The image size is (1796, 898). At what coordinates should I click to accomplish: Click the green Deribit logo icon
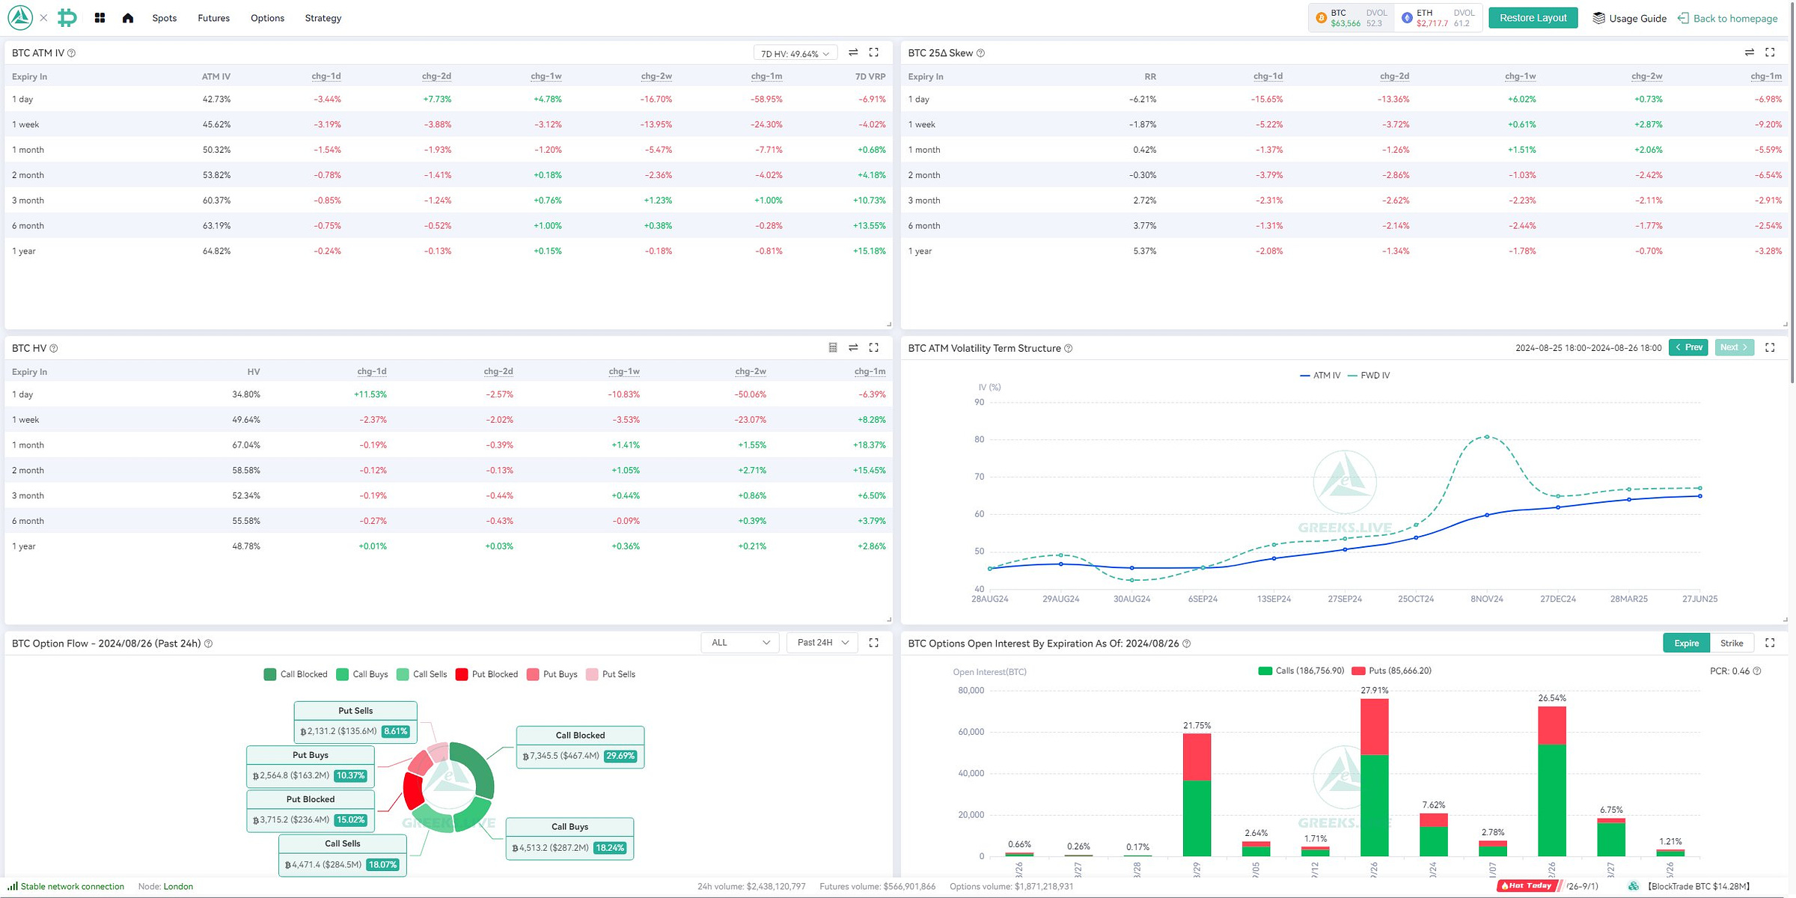(x=67, y=17)
